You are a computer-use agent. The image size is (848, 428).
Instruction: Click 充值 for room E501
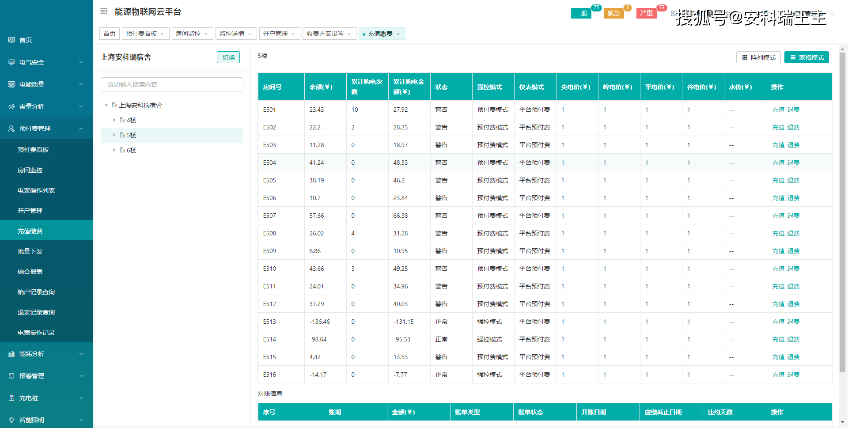click(778, 110)
